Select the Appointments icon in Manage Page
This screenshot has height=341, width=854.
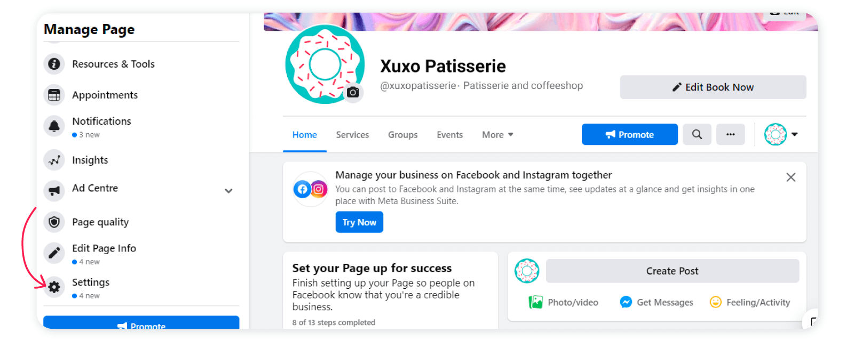[54, 94]
